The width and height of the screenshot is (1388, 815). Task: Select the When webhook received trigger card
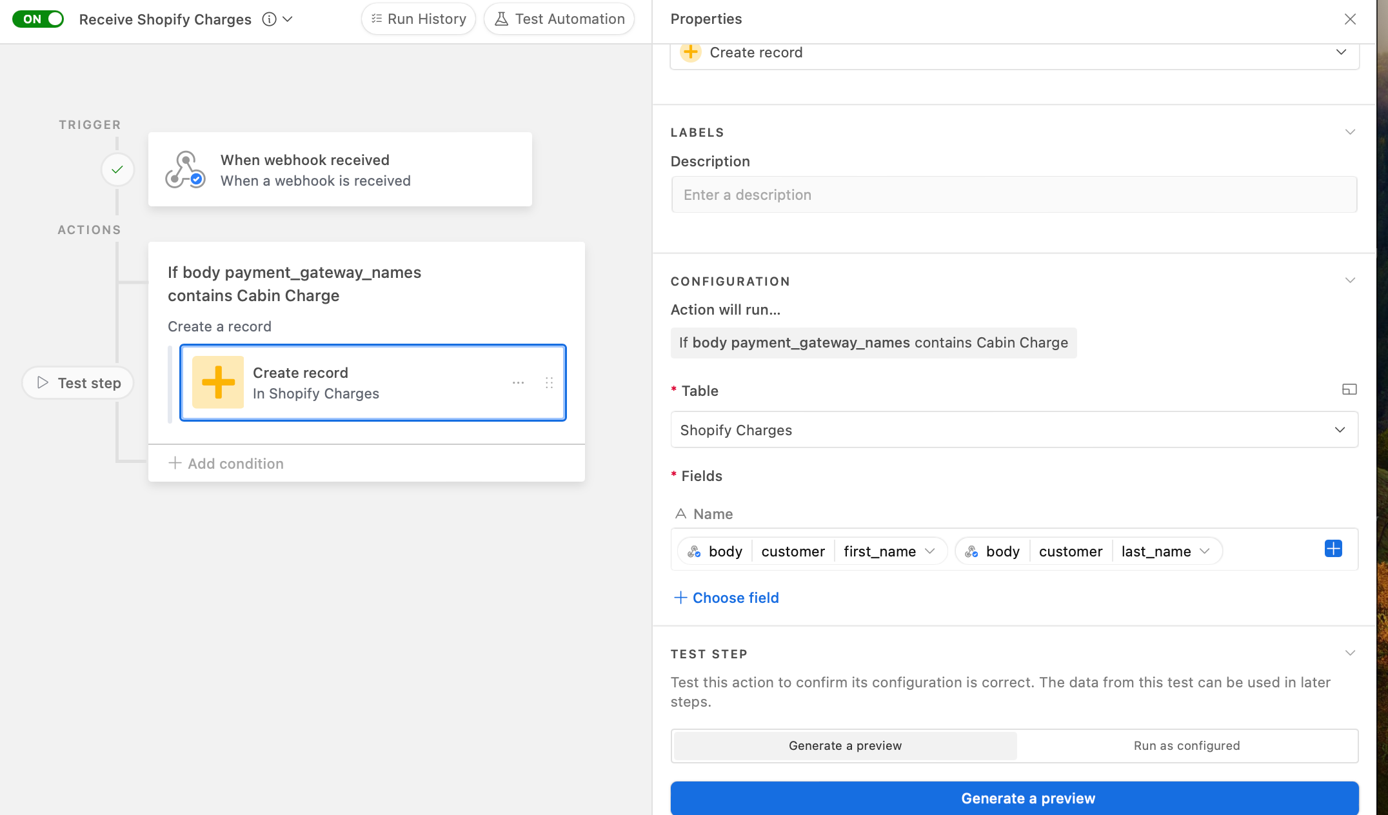pyautogui.click(x=340, y=170)
